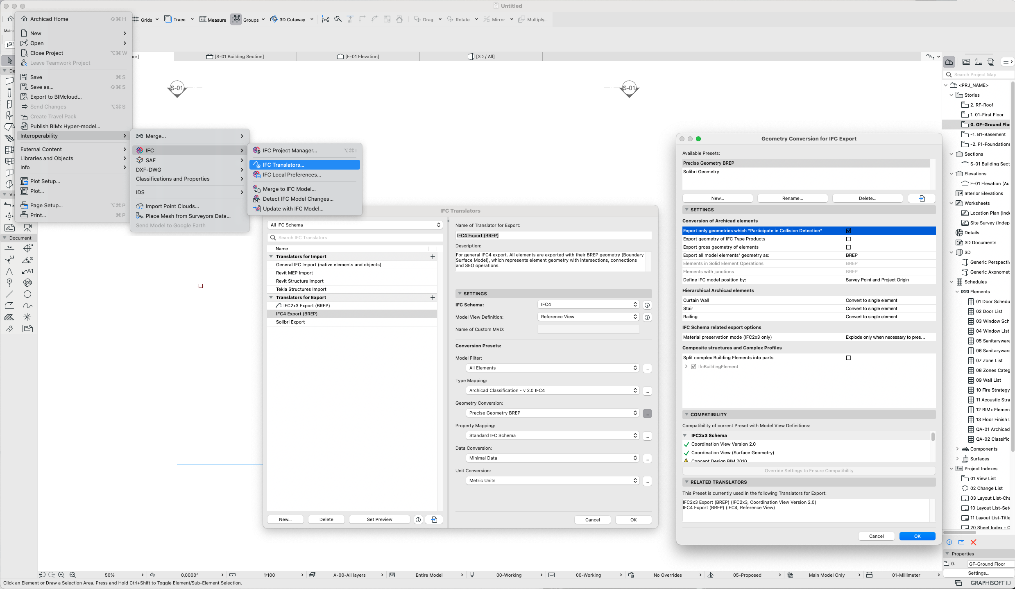Click New preset button in Geometry Conversion
The height and width of the screenshot is (589, 1015).
pos(718,198)
